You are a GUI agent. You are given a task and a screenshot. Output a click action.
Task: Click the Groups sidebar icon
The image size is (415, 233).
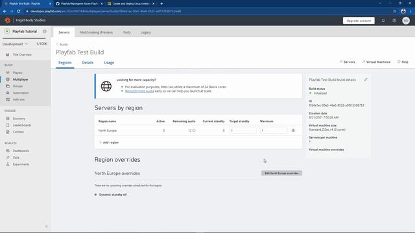pos(8,86)
